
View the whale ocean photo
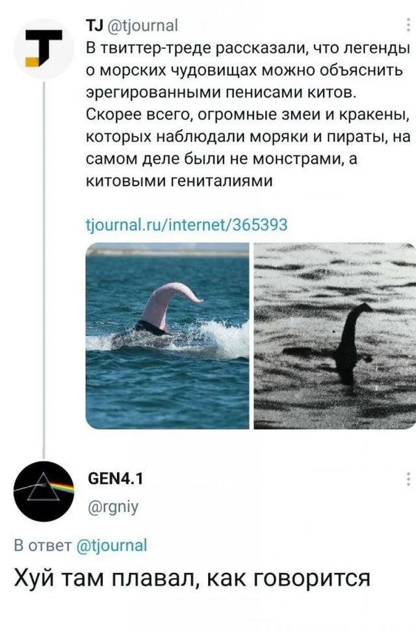168,335
